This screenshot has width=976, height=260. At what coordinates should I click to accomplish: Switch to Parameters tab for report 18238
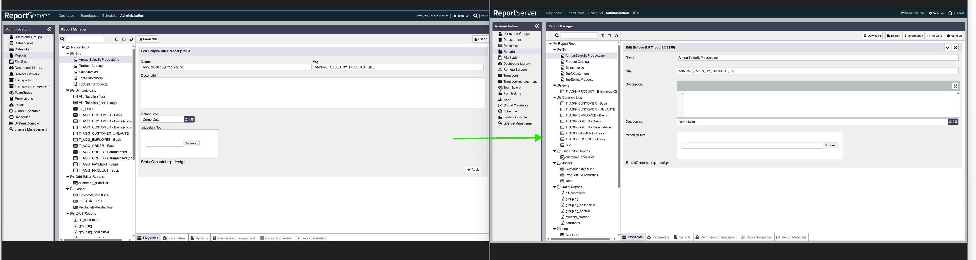pyautogui.click(x=658, y=237)
